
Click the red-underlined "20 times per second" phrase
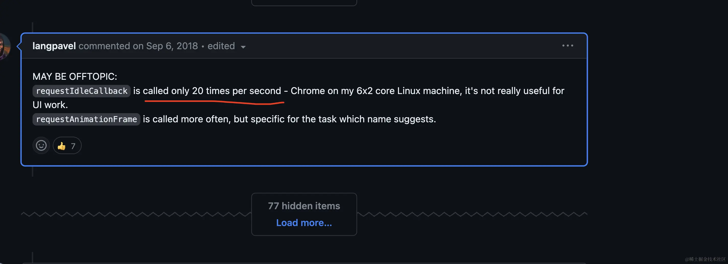click(237, 91)
